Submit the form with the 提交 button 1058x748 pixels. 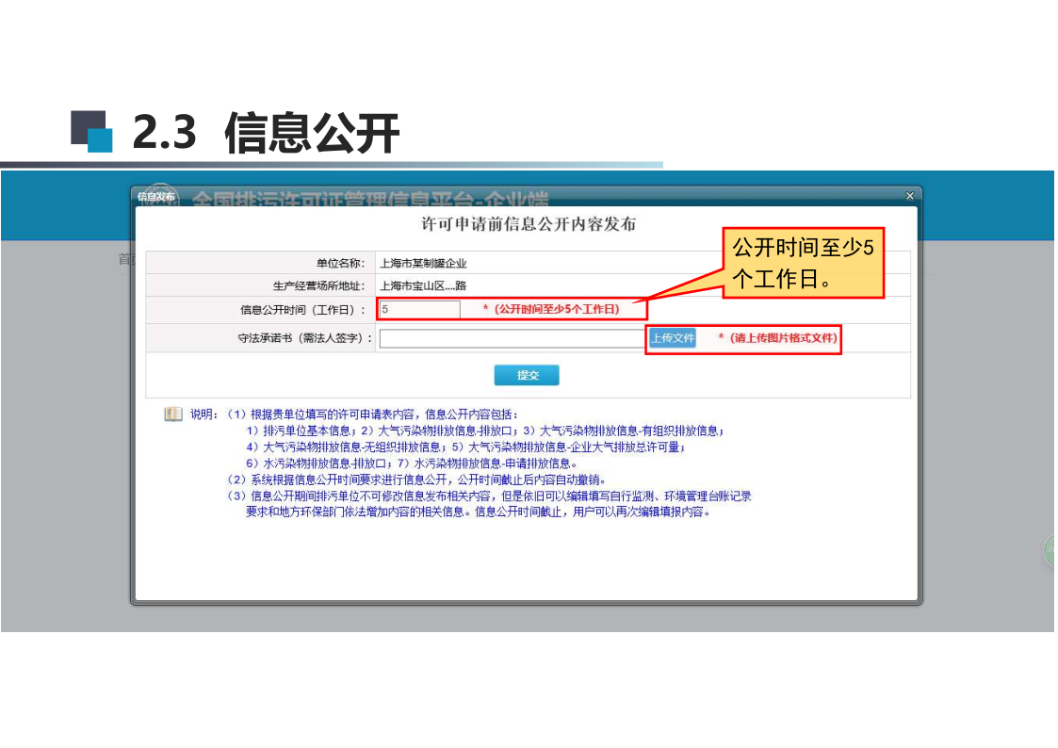pos(527,375)
